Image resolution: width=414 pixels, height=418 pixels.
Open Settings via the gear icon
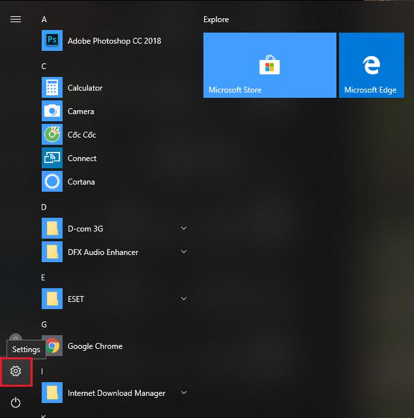[16, 371]
